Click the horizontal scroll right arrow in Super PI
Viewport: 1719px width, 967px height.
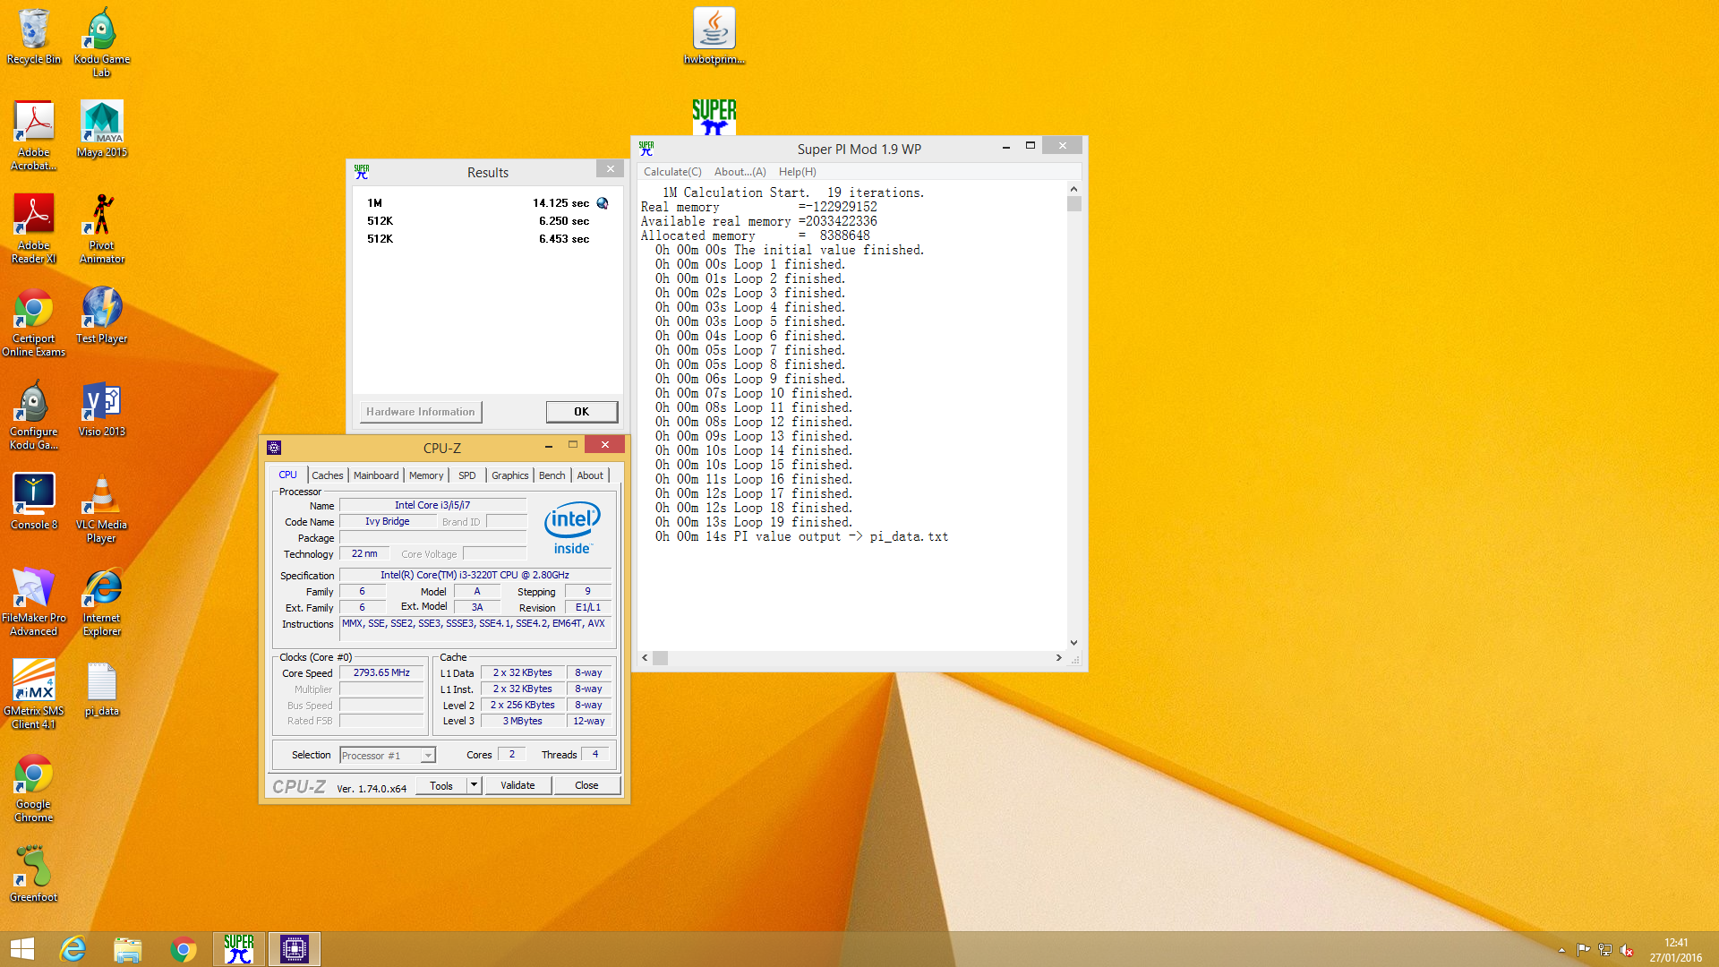tap(1059, 658)
